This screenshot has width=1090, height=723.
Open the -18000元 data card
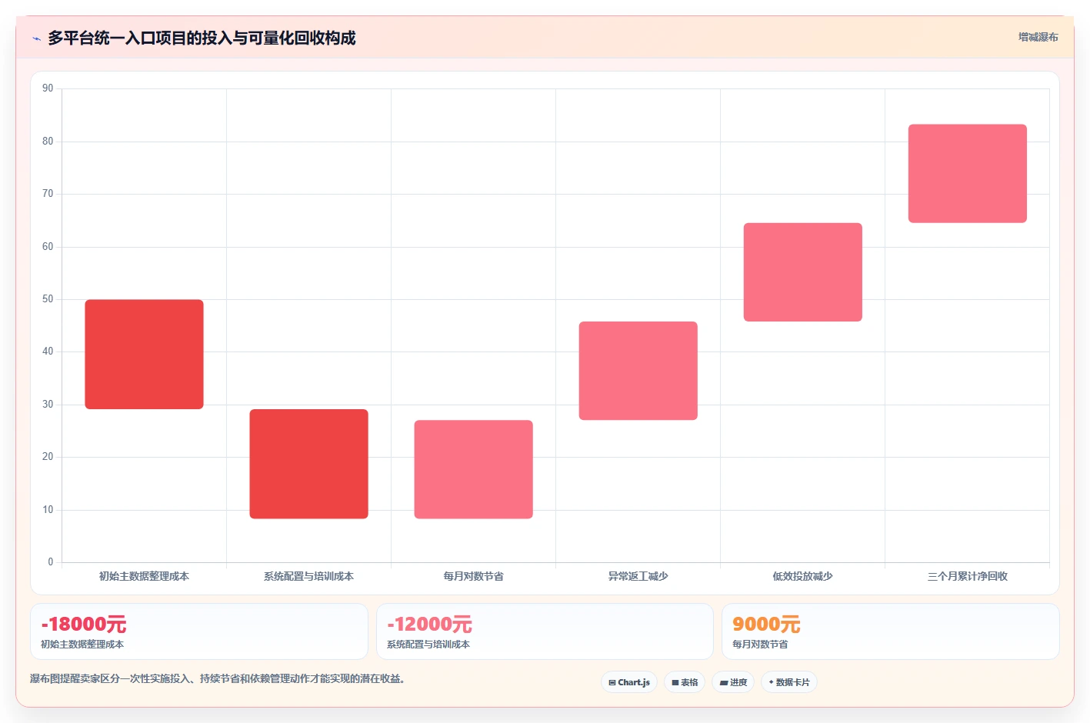point(199,631)
